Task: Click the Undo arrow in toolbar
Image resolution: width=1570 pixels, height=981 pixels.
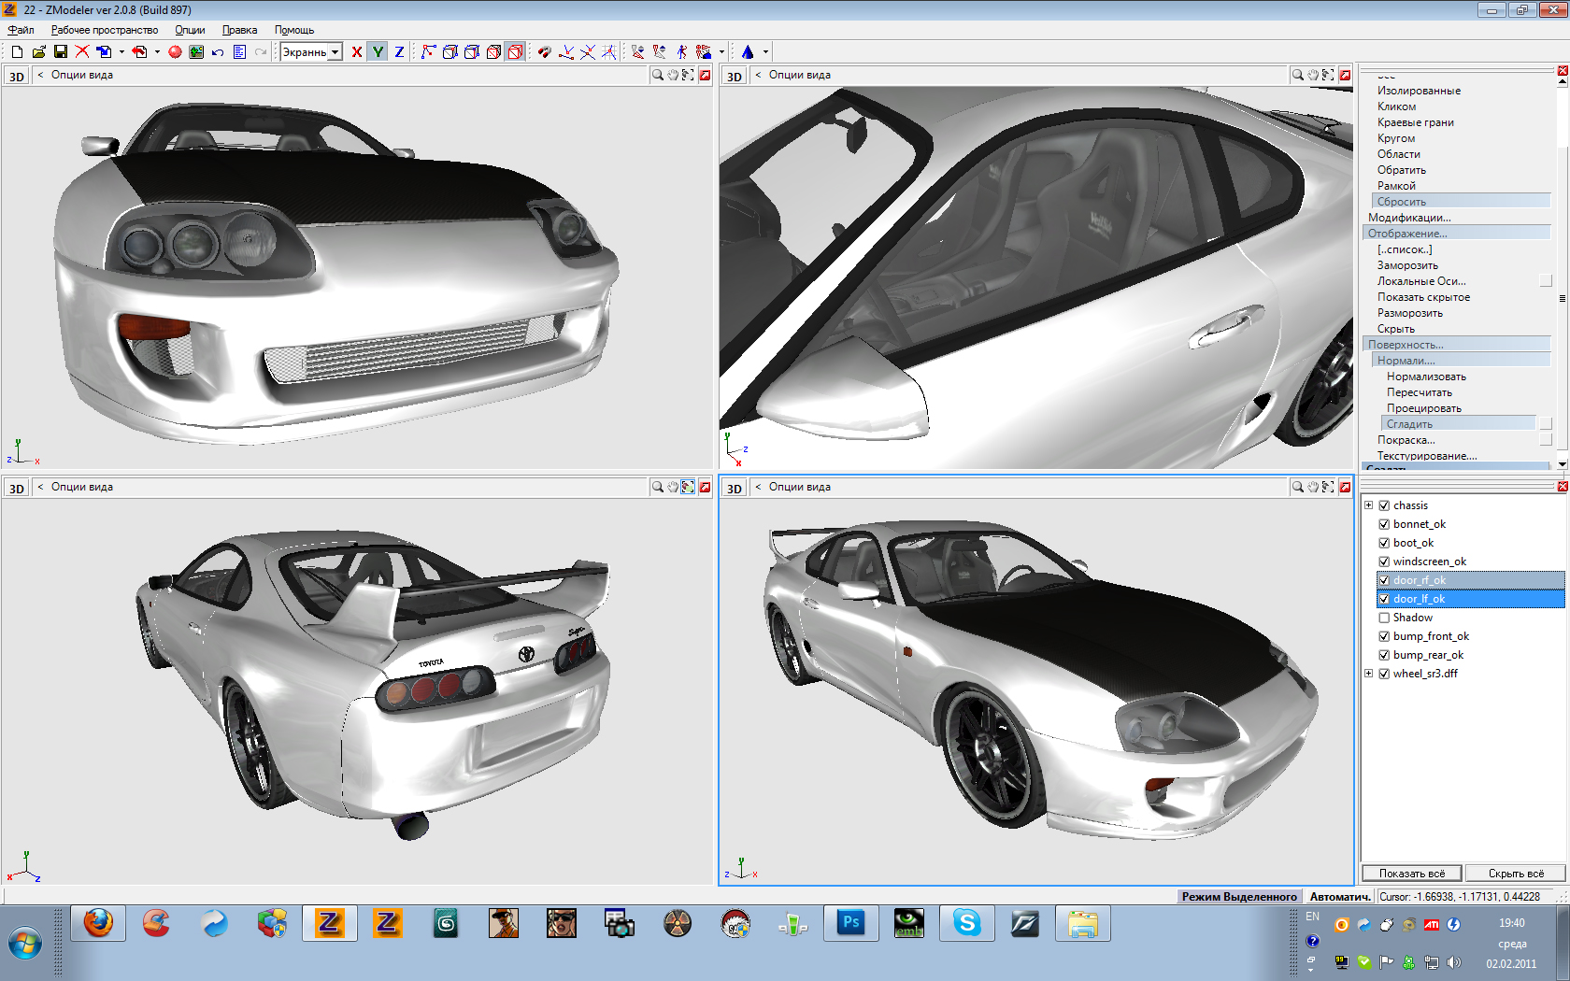Action: click(x=218, y=52)
